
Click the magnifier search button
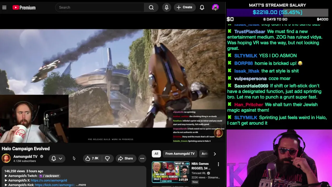click(x=151, y=8)
